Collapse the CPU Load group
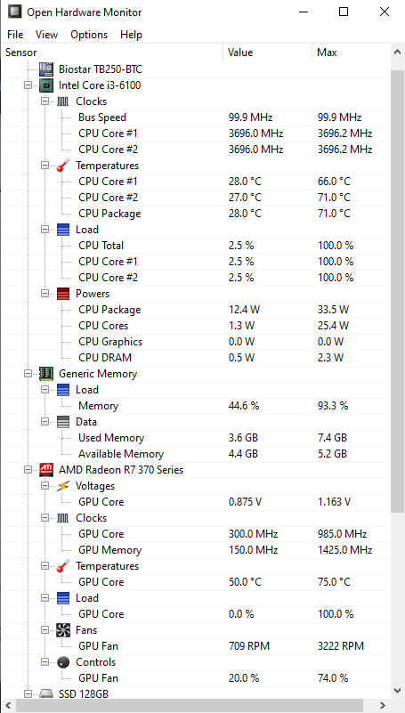 pyautogui.click(x=45, y=230)
